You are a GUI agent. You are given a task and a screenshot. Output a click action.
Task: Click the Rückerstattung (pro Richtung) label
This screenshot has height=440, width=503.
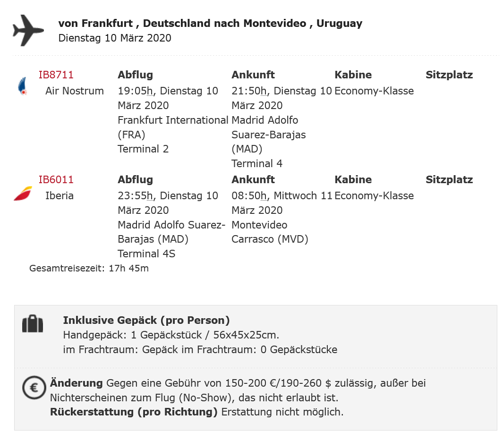(134, 412)
